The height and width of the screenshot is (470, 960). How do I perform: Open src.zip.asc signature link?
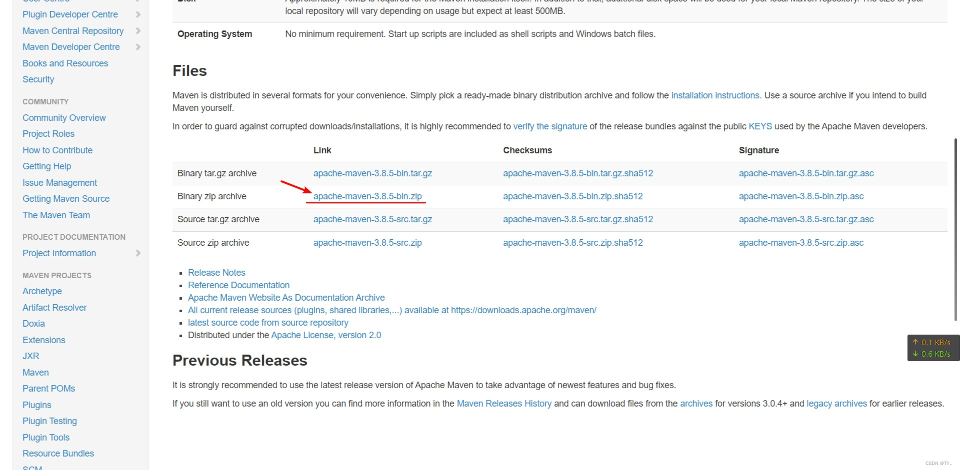point(801,243)
